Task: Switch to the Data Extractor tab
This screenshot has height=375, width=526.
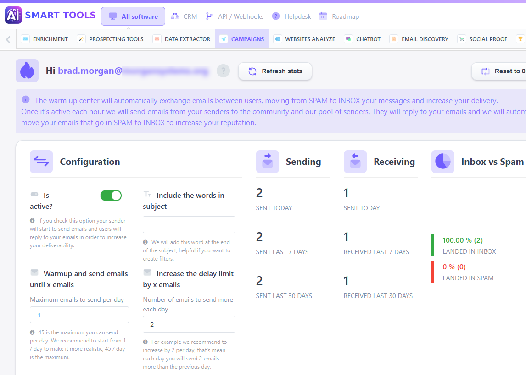Action: click(x=181, y=39)
